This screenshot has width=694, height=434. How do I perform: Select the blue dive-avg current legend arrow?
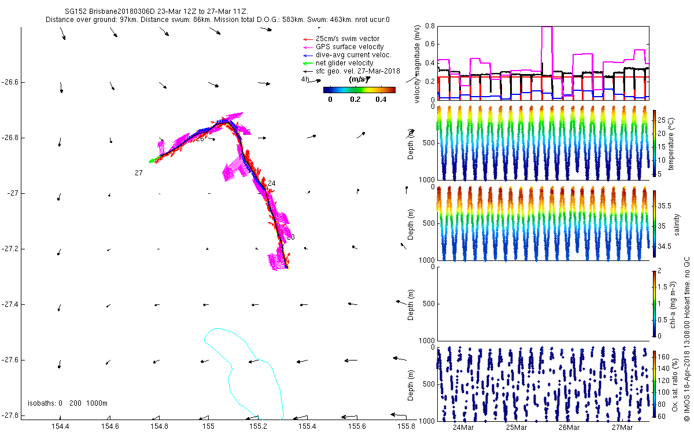tap(300, 55)
